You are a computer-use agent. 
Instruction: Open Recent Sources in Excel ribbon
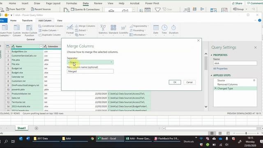click(x=41, y=9)
